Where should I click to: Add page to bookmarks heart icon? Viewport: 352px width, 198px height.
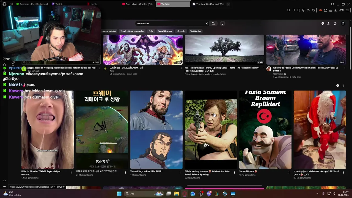pos(313,10)
